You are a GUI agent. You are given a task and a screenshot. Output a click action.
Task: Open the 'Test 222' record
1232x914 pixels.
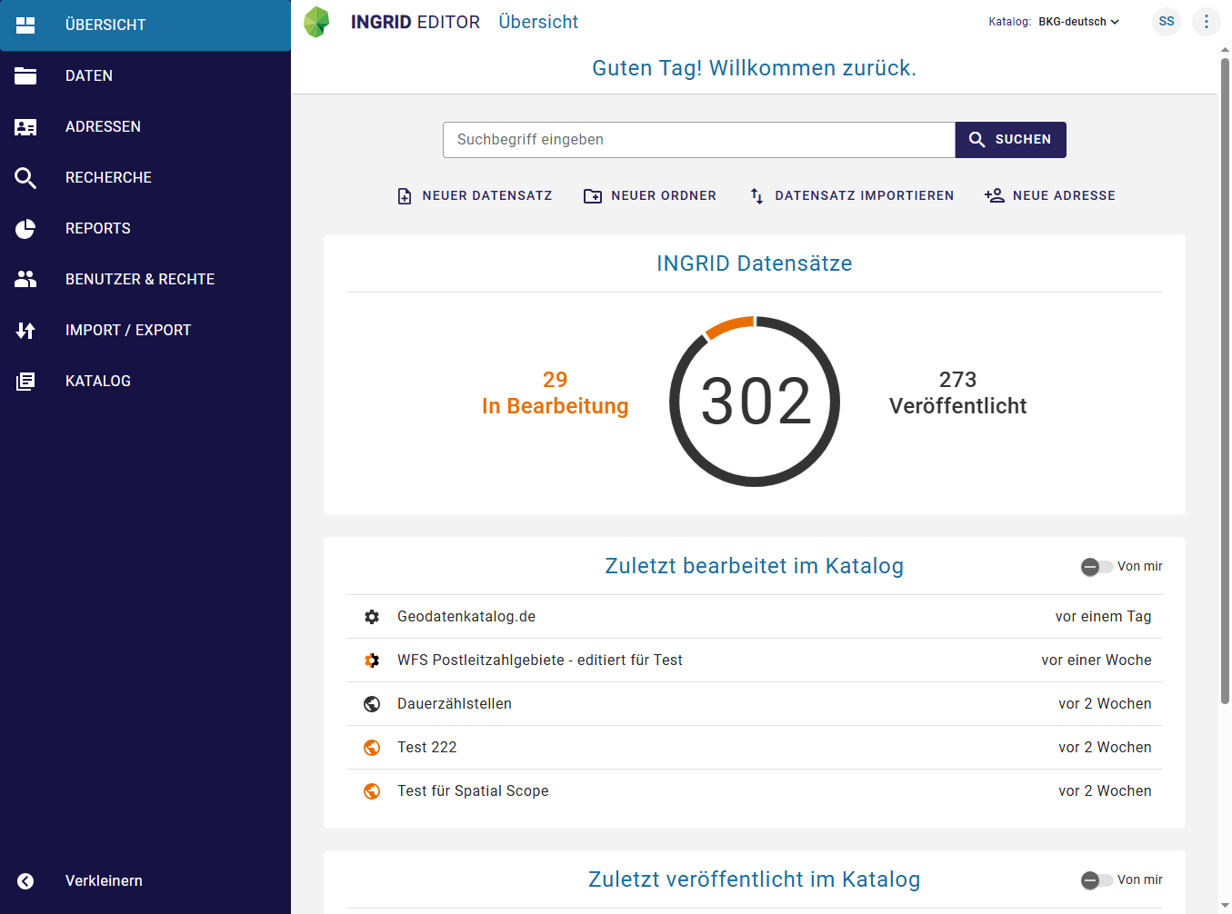point(755,748)
